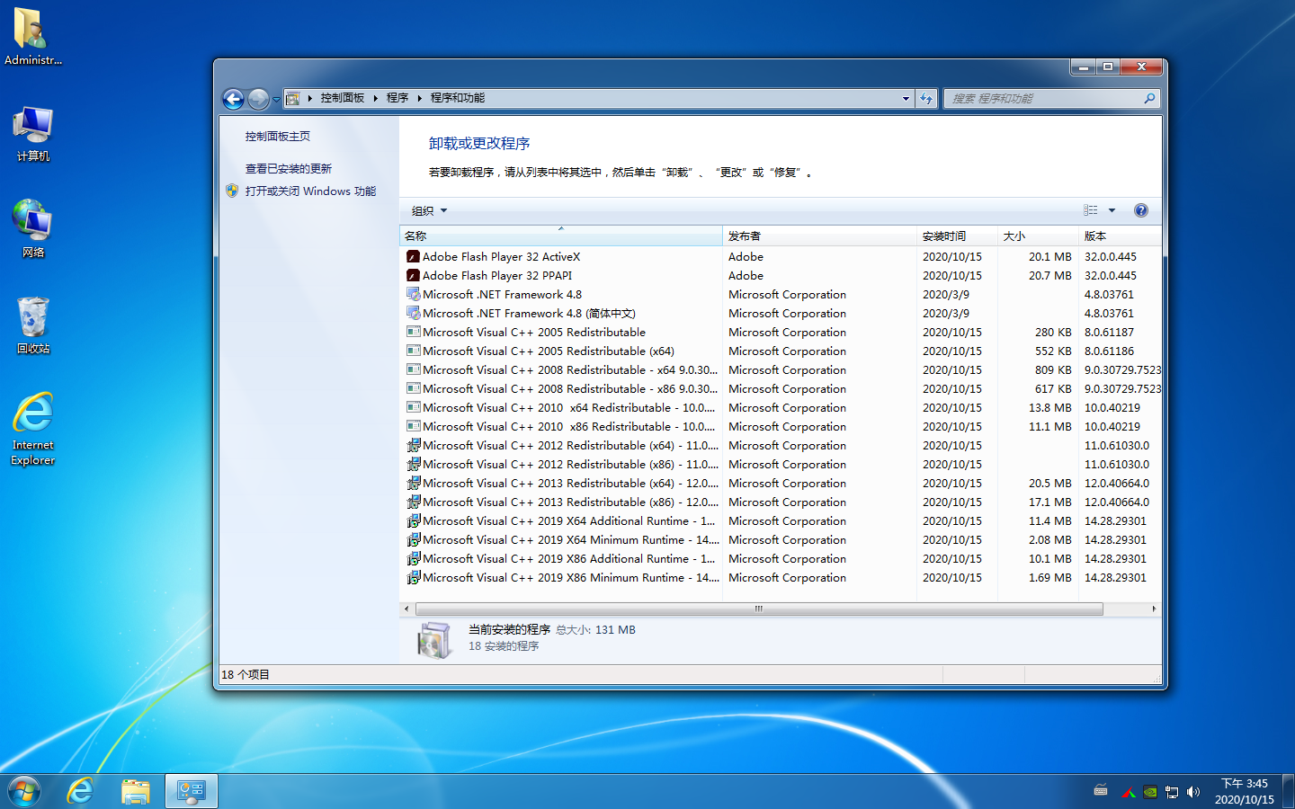The width and height of the screenshot is (1295, 809).
Task: Select Visual C++ 2019 X86 Minimum Runtime icon
Action: [414, 578]
